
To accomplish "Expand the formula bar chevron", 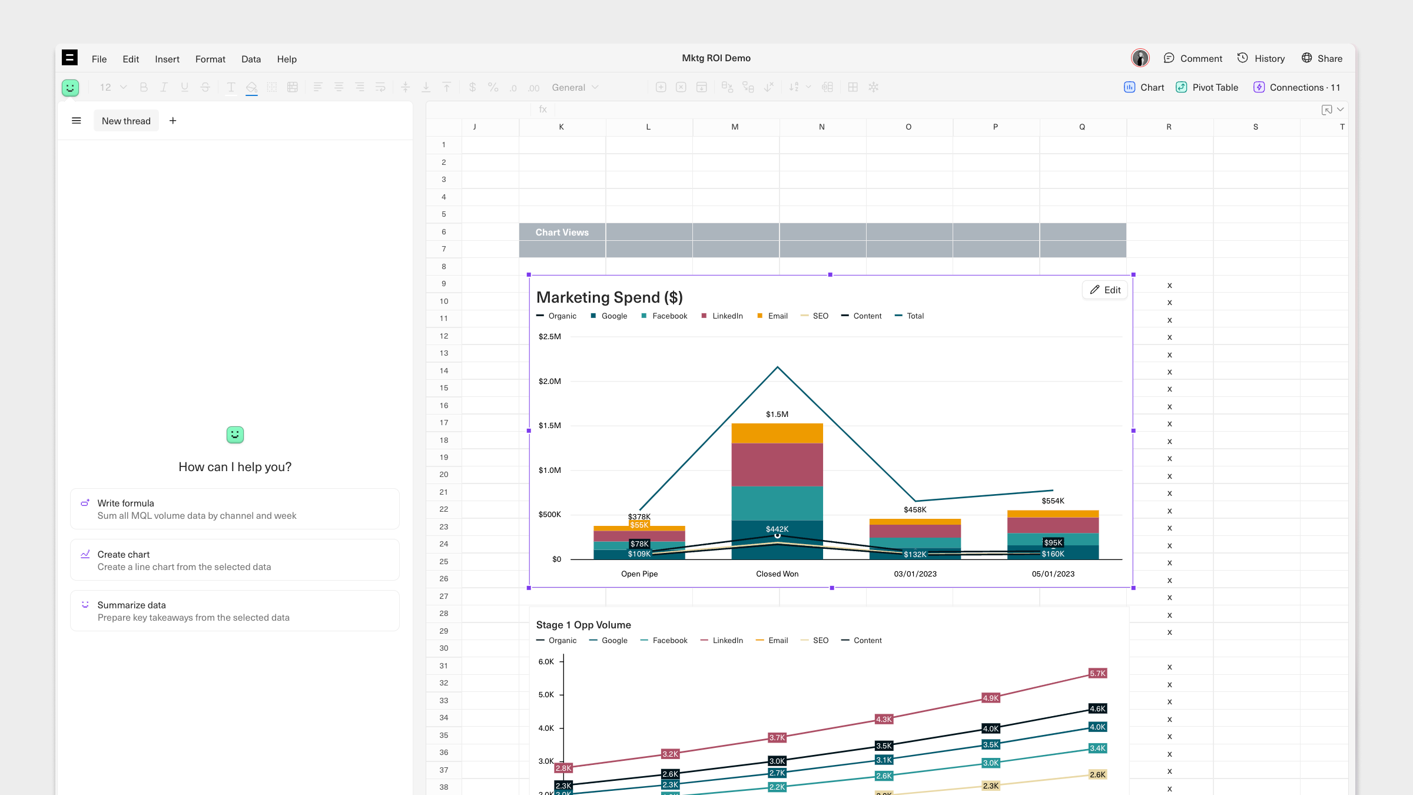I will click(x=1341, y=110).
